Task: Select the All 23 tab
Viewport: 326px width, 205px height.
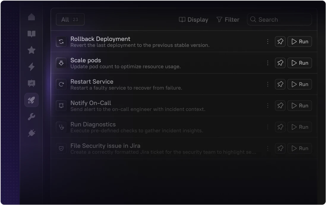Action: coord(70,20)
